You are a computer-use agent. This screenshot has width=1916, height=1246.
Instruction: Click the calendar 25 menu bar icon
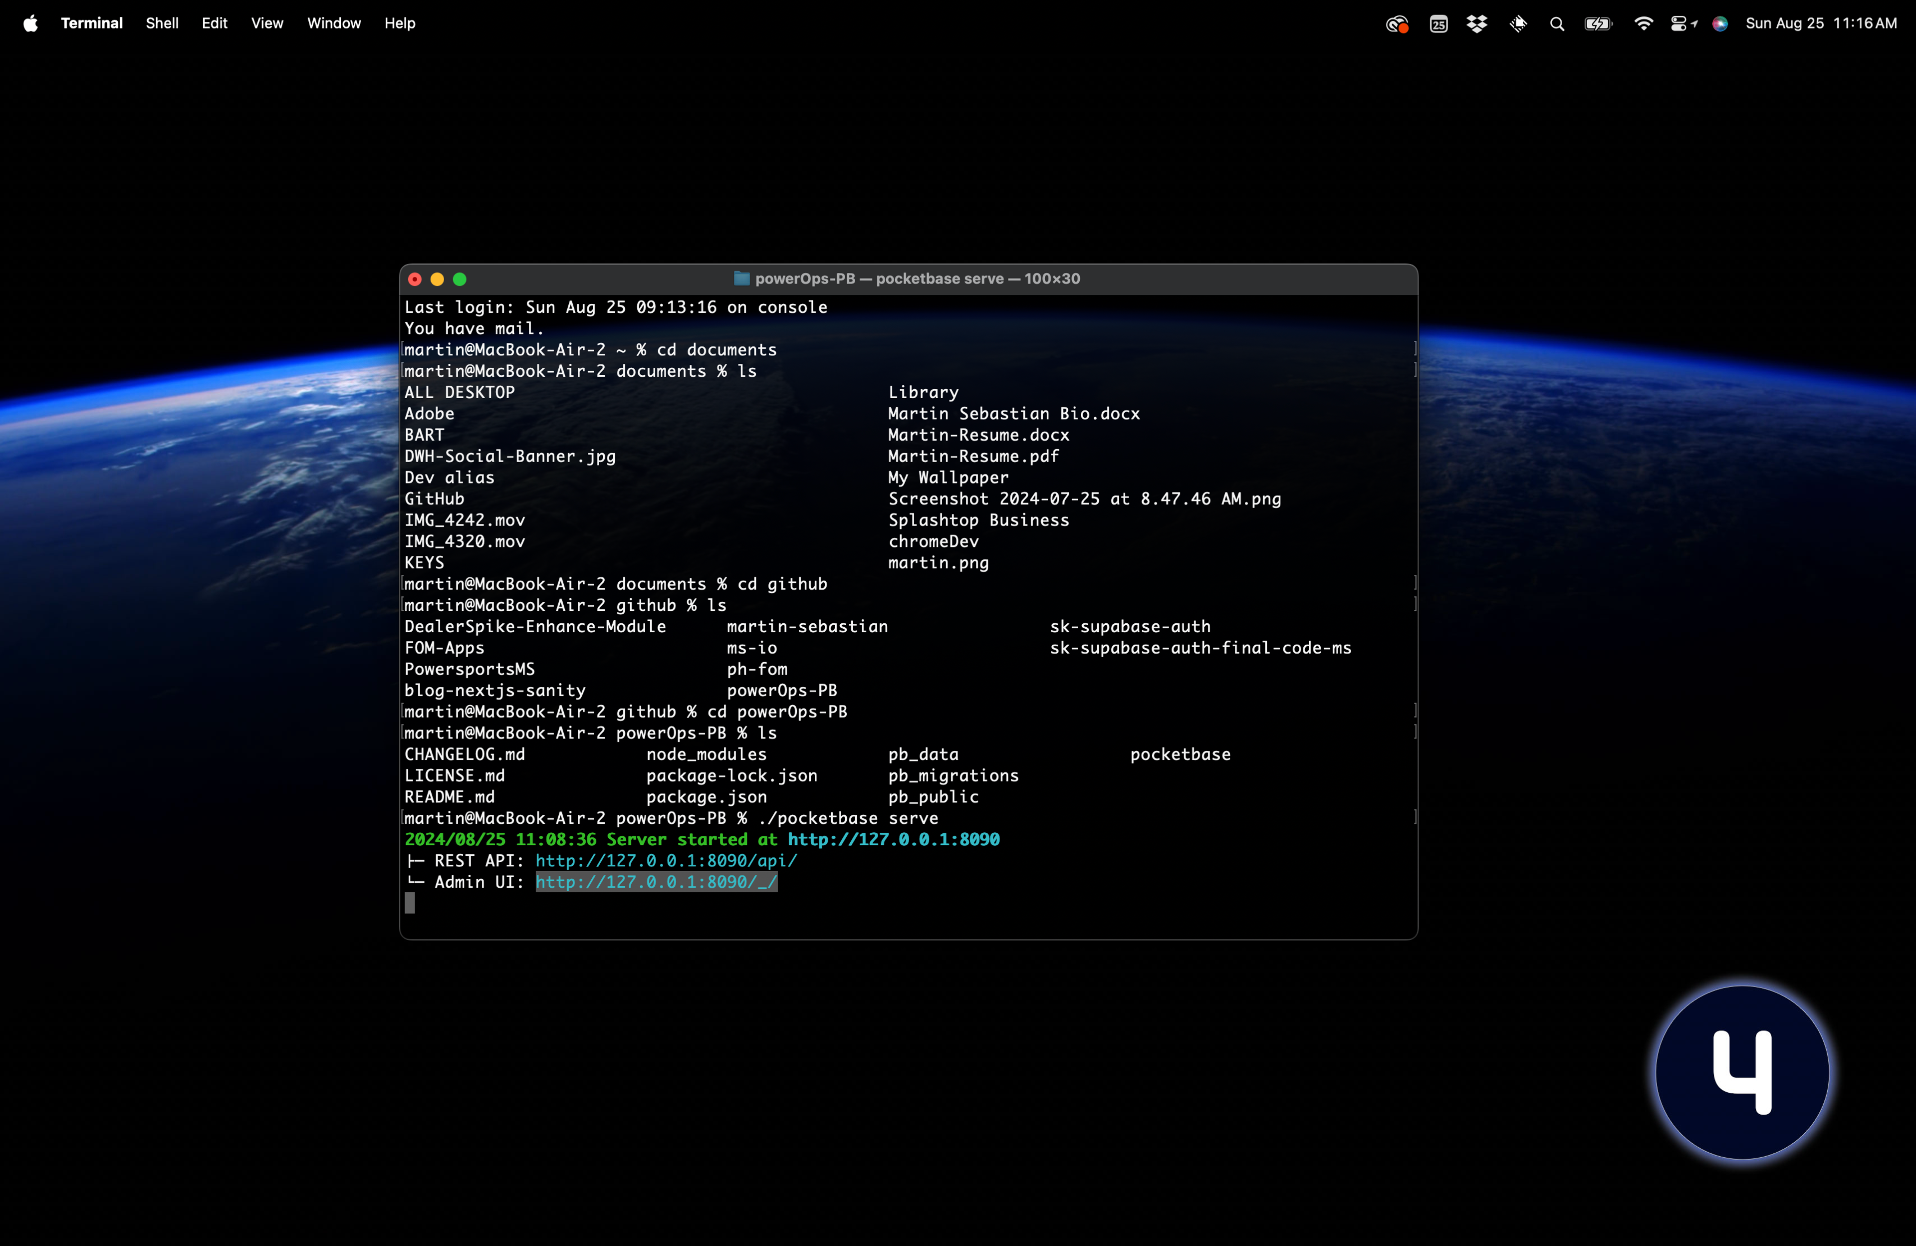pos(1438,24)
